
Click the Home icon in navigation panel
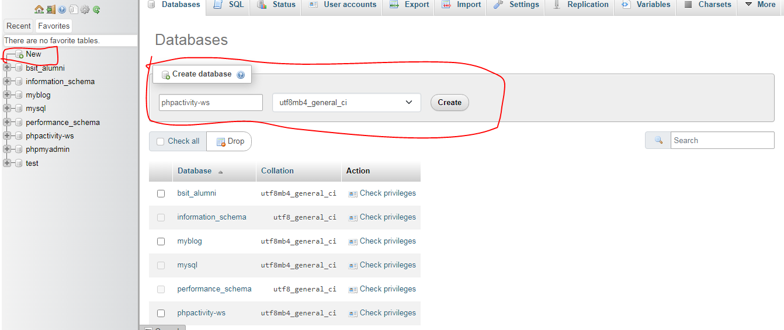[39, 9]
